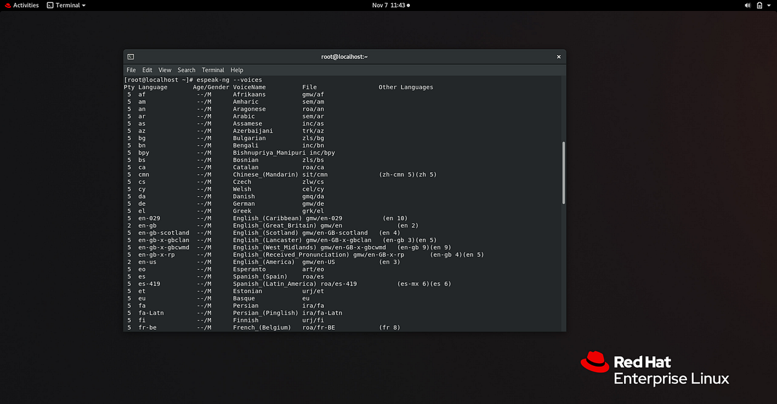The height and width of the screenshot is (404, 777).
Task: Open the Terminal dropdown in the GNOME top panel
Action: click(67, 5)
